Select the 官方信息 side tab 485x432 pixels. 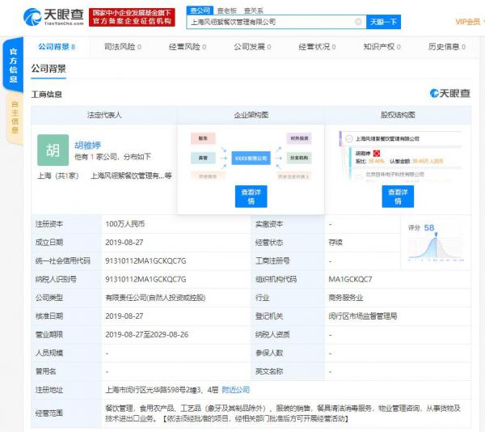(13, 65)
